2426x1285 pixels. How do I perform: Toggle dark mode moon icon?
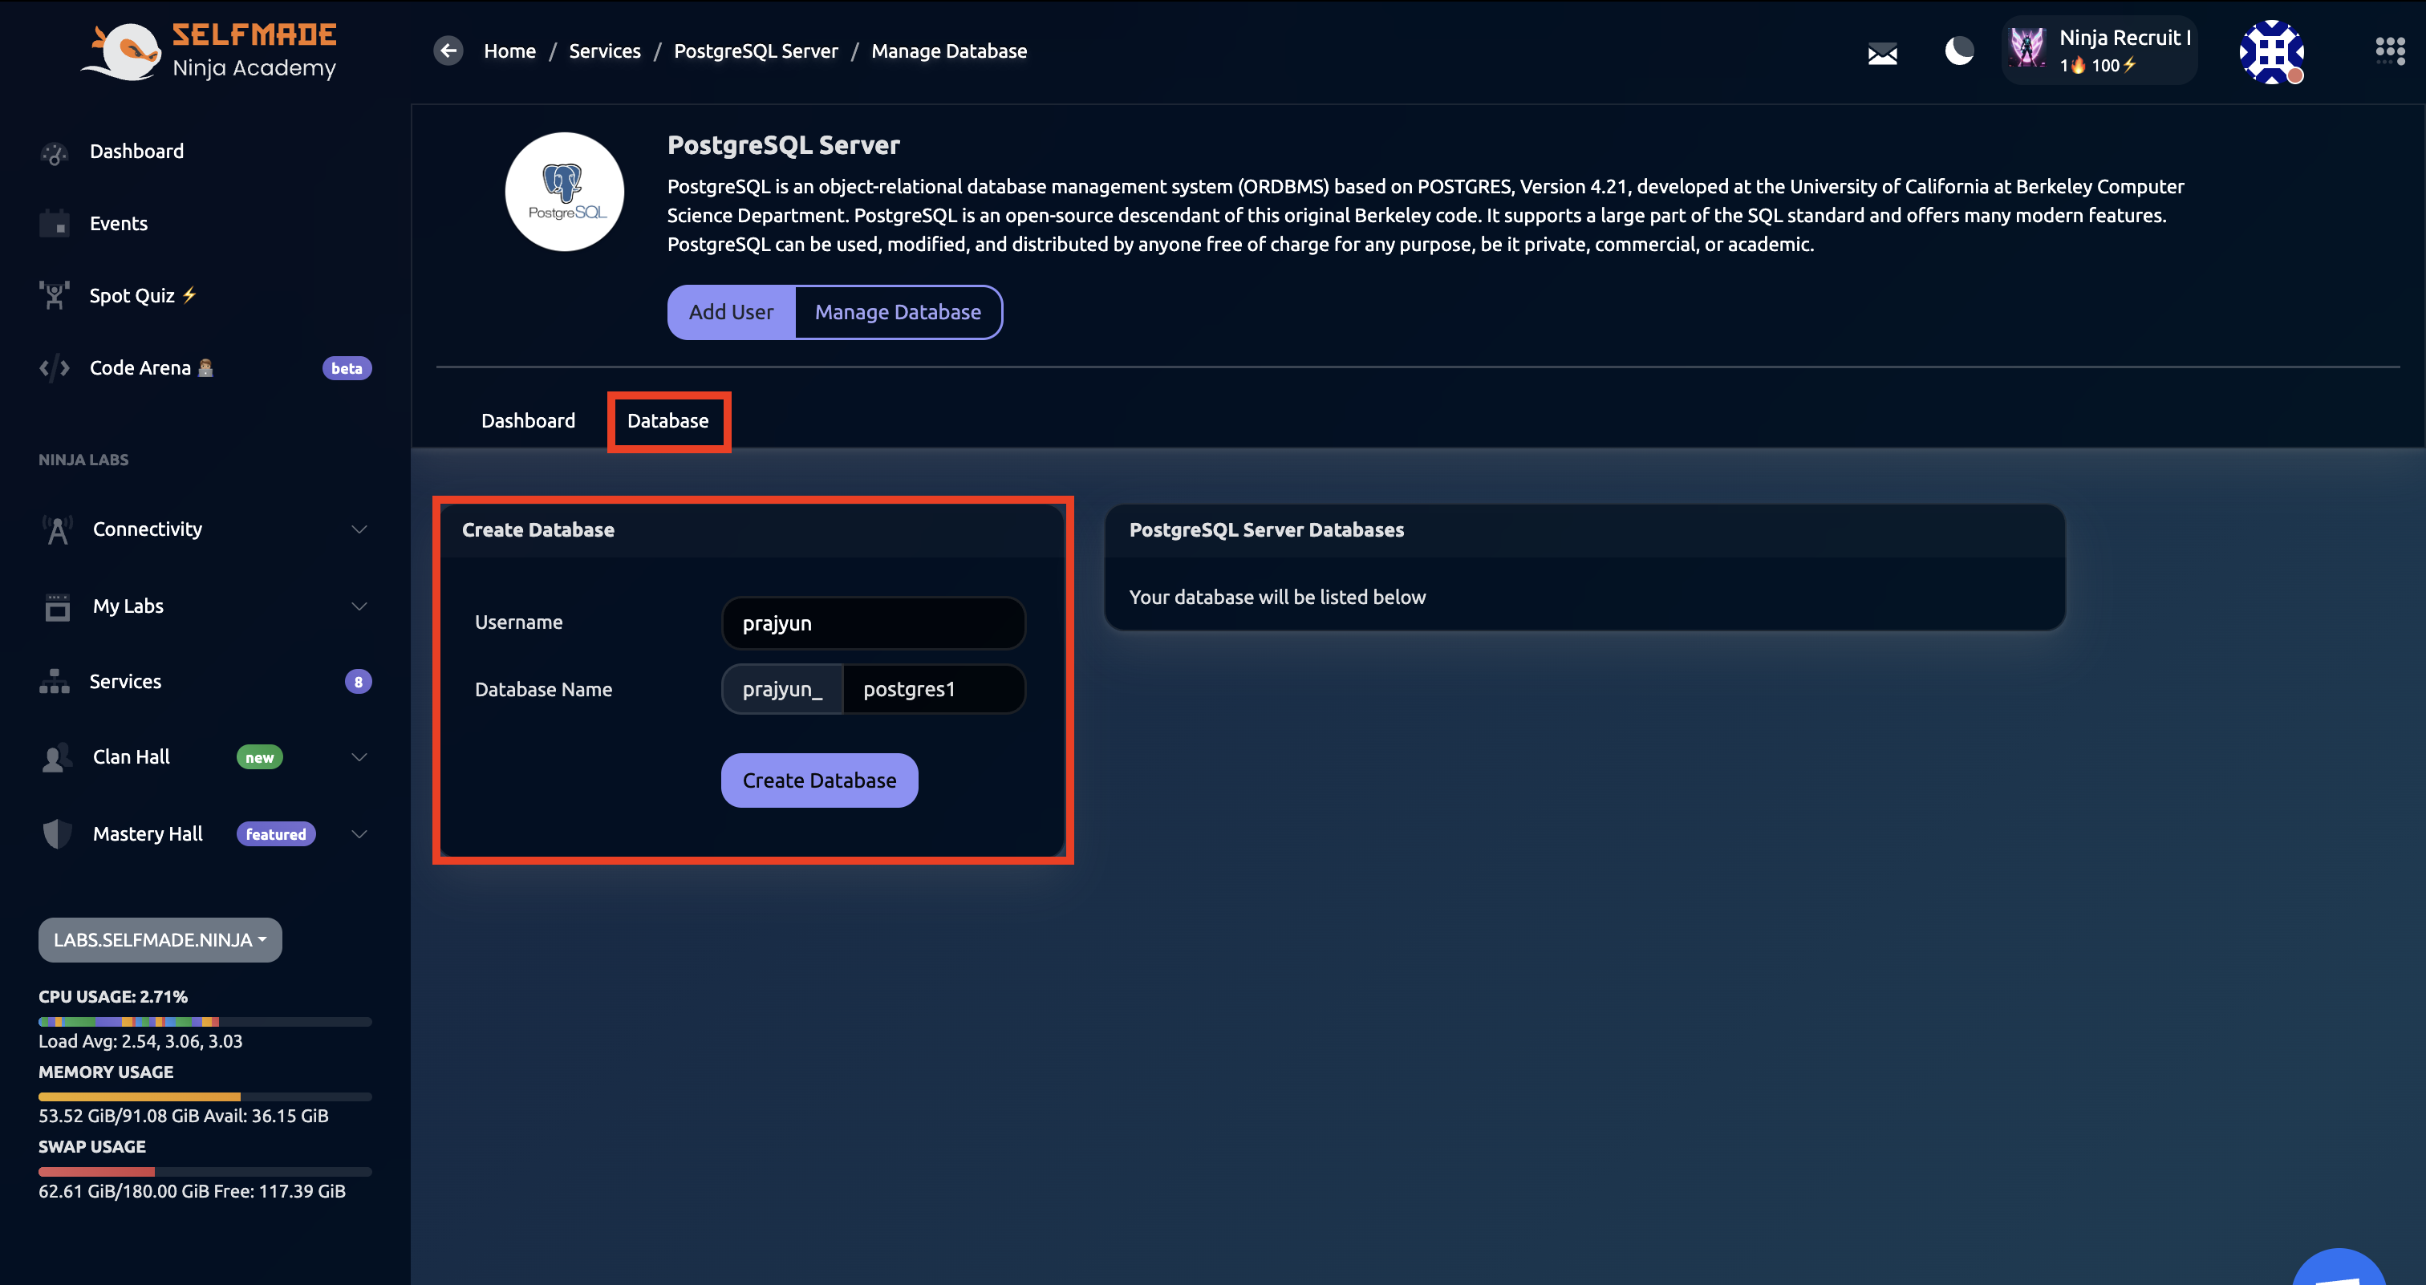(x=1959, y=51)
